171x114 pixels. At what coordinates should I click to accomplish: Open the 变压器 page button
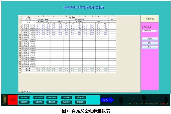click(x=66, y=97)
